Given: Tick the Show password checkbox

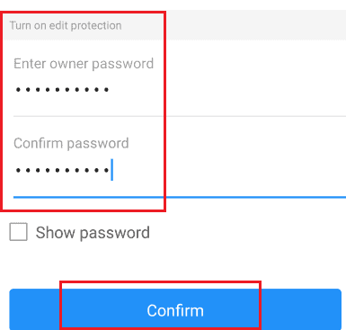Looking at the screenshot, I should [18, 232].
